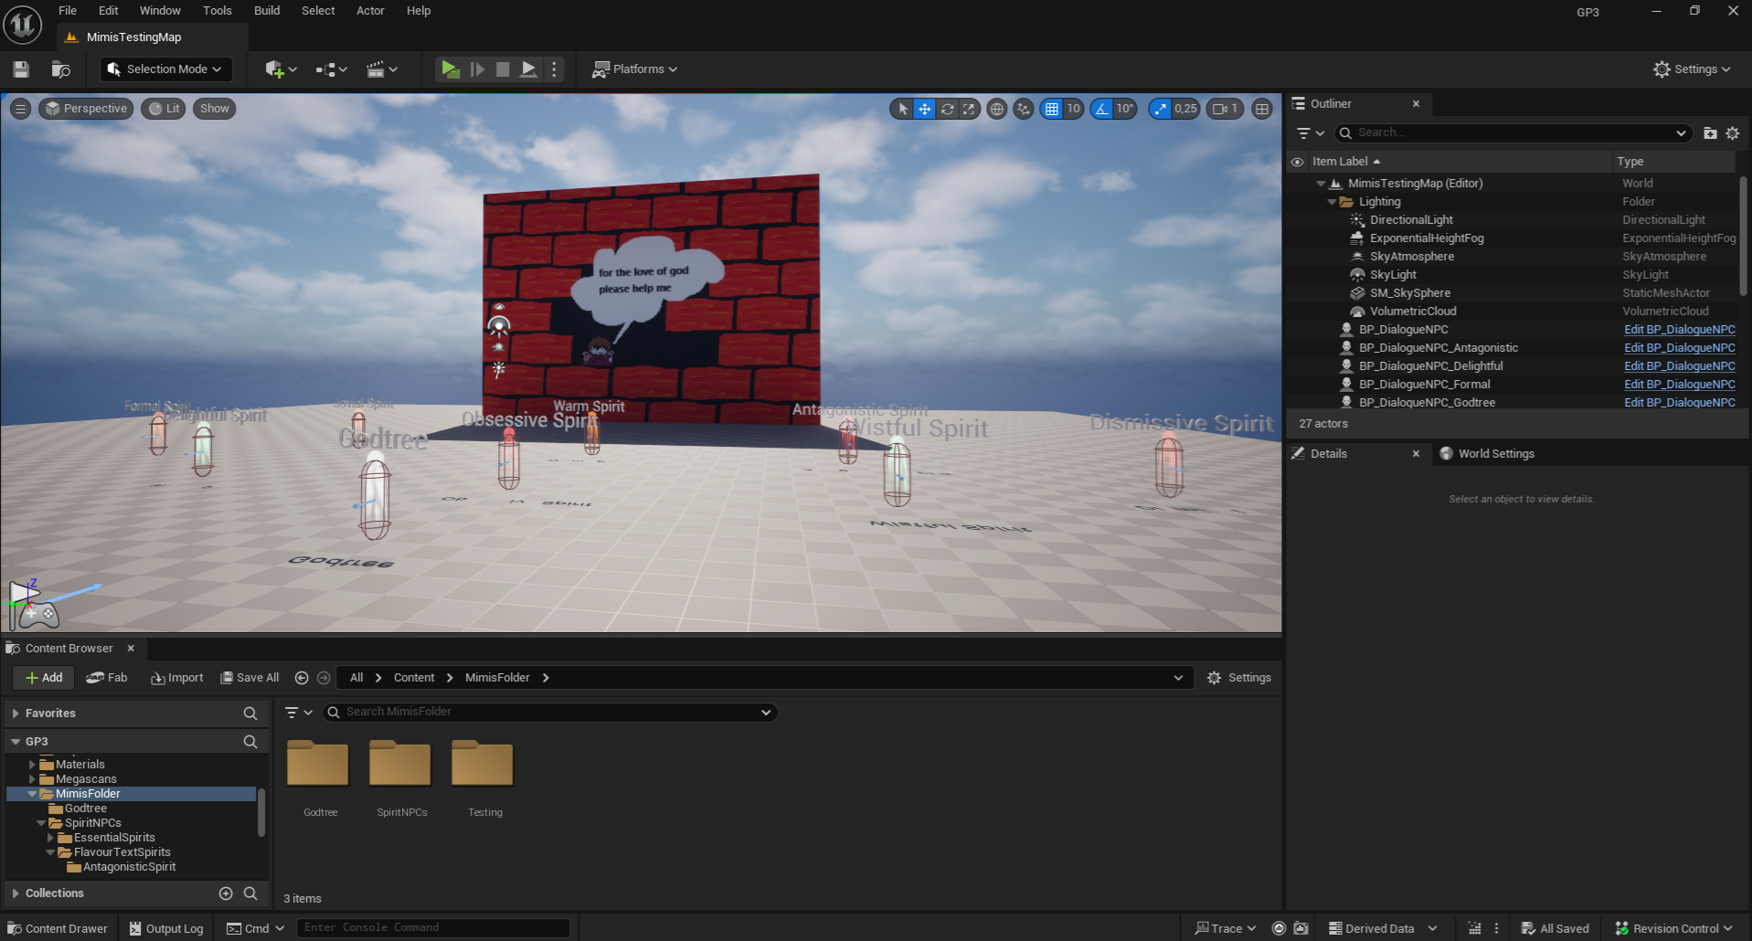
Task: Expand the Favorites section
Action: (16, 714)
